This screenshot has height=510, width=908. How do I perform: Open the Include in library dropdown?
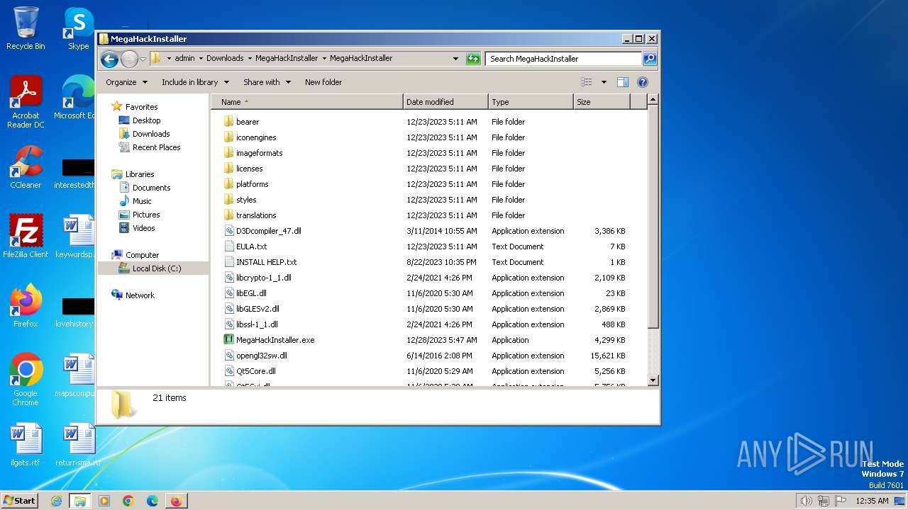(x=195, y=82)
